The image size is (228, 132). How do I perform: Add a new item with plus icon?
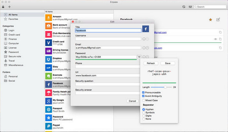pos(10,7)
